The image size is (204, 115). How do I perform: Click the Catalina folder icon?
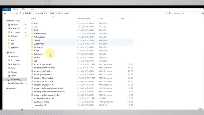click(x=32, y=41)
